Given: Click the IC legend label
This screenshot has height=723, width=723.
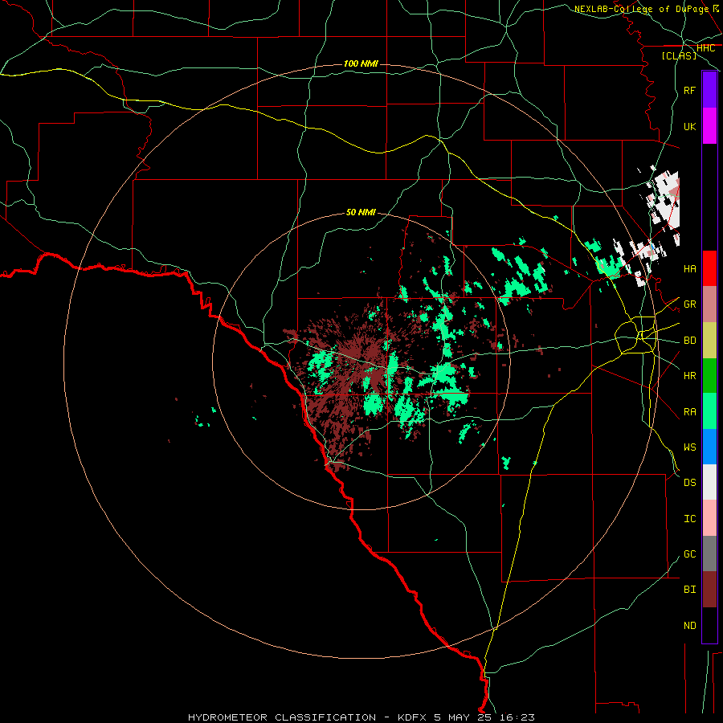Looking at the screenshot, I should [x=690, y=518].
